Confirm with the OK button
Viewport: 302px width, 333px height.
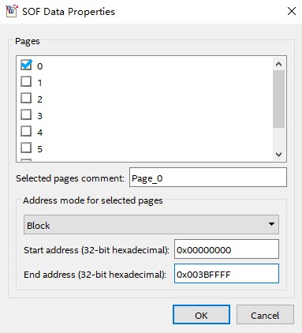tap(201, 315)
